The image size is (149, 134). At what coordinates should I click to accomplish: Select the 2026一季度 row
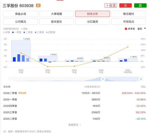(75, 99)
